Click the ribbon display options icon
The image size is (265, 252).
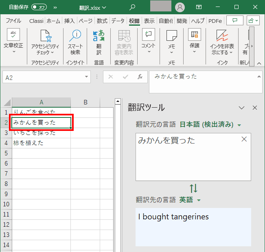tap(199, 7)
